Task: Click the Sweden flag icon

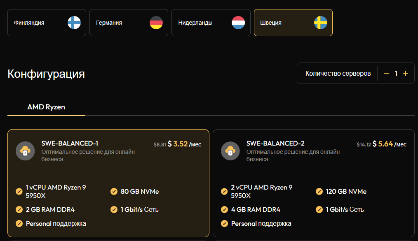Action: (x=320, y=23)
